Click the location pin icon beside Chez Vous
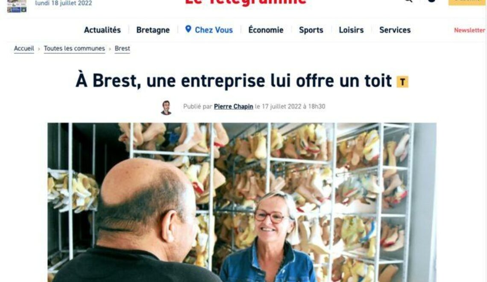 188,29
